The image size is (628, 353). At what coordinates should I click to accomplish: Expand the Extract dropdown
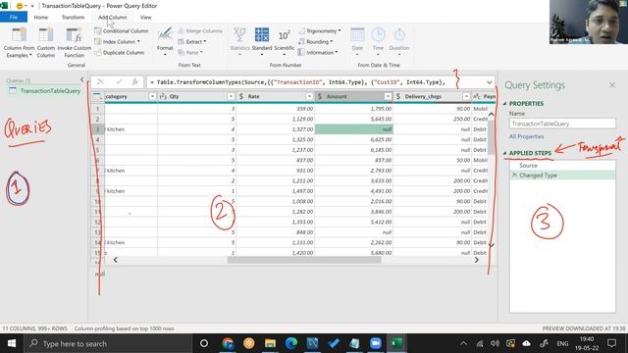205,41
